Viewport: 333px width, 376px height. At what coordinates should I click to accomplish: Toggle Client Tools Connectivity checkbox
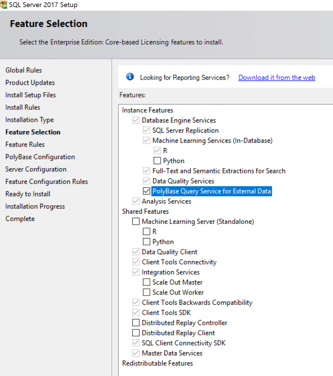click(x=136, y=262)
